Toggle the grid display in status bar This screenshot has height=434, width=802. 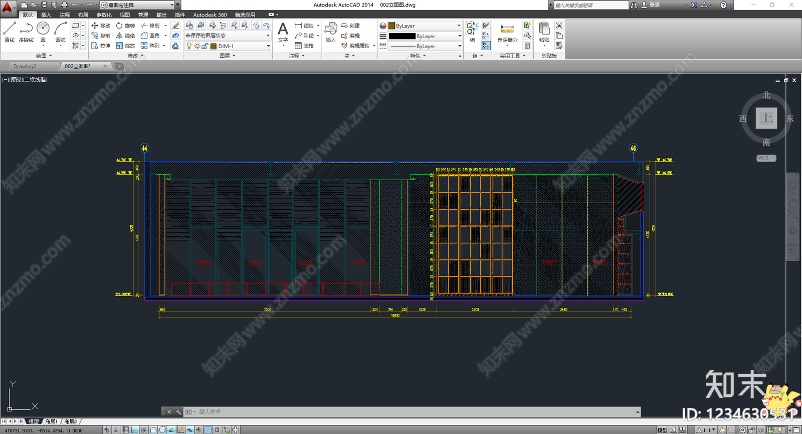coord(125,430)
